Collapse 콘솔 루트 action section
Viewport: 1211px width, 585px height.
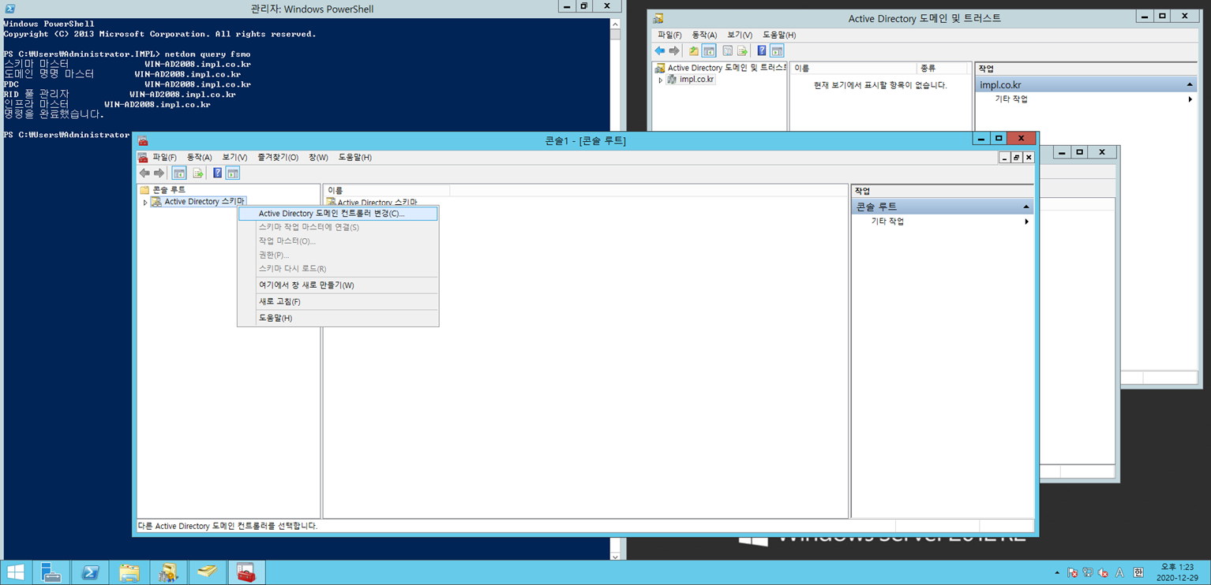click(x=1026, y=207)
